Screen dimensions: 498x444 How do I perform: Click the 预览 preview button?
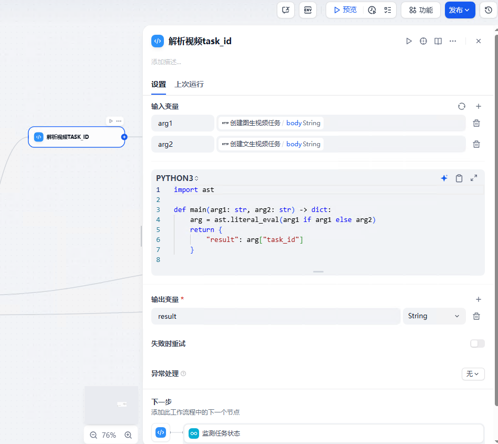[345, 10]
